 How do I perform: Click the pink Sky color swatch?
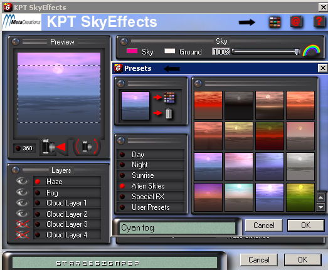[132, 51]
